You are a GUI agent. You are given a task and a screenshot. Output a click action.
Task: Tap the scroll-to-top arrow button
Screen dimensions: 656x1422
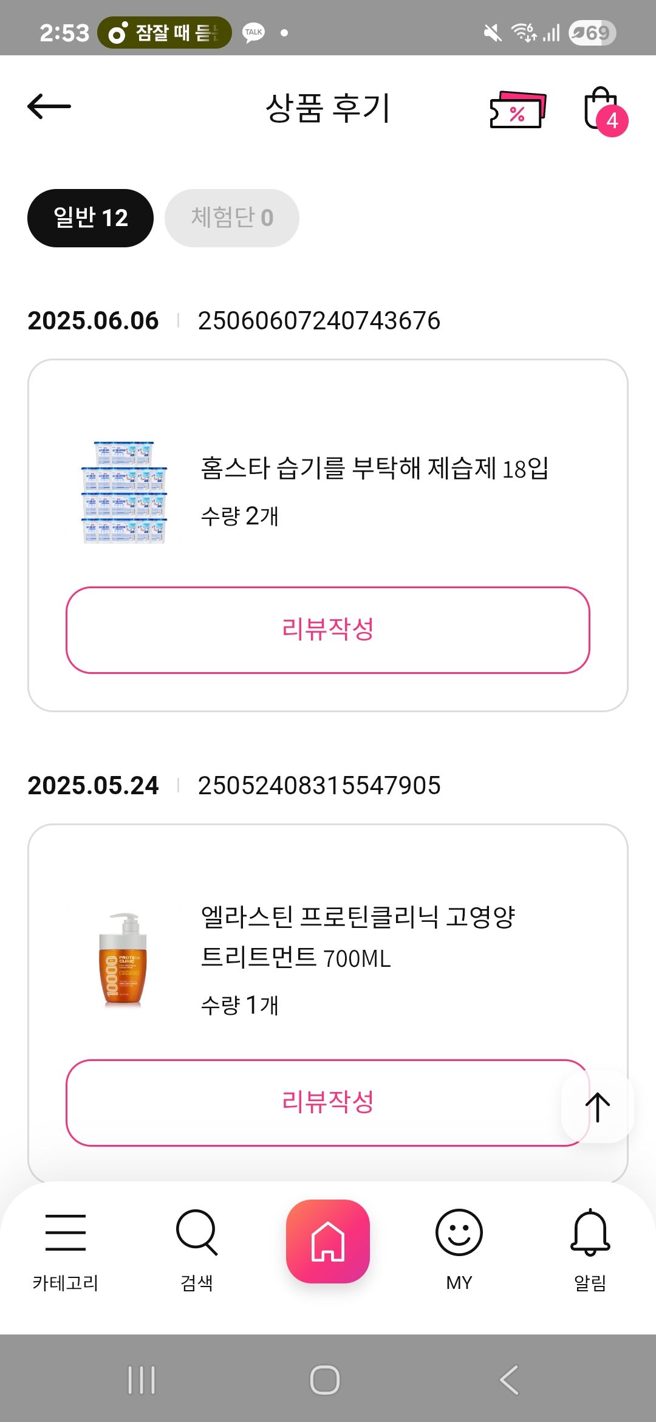click(x=598, y=1107)
